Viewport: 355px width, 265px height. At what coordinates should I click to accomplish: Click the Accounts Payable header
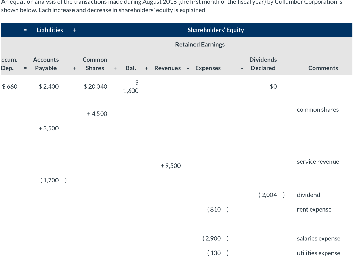46,64
